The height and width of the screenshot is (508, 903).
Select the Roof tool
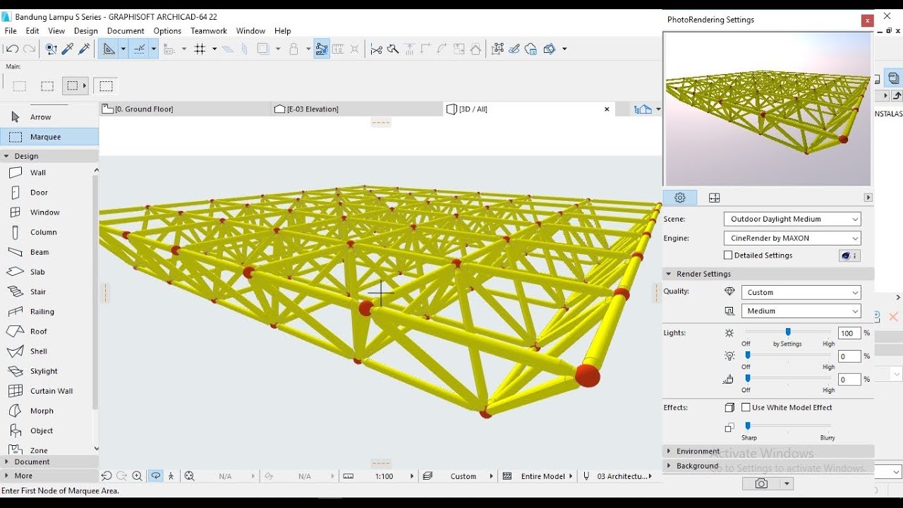coord(39,331)
